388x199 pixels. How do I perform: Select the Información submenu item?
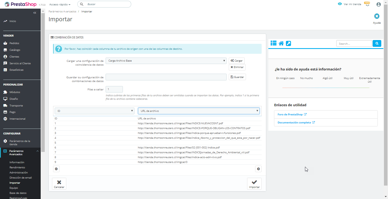(x=17, y=162)
